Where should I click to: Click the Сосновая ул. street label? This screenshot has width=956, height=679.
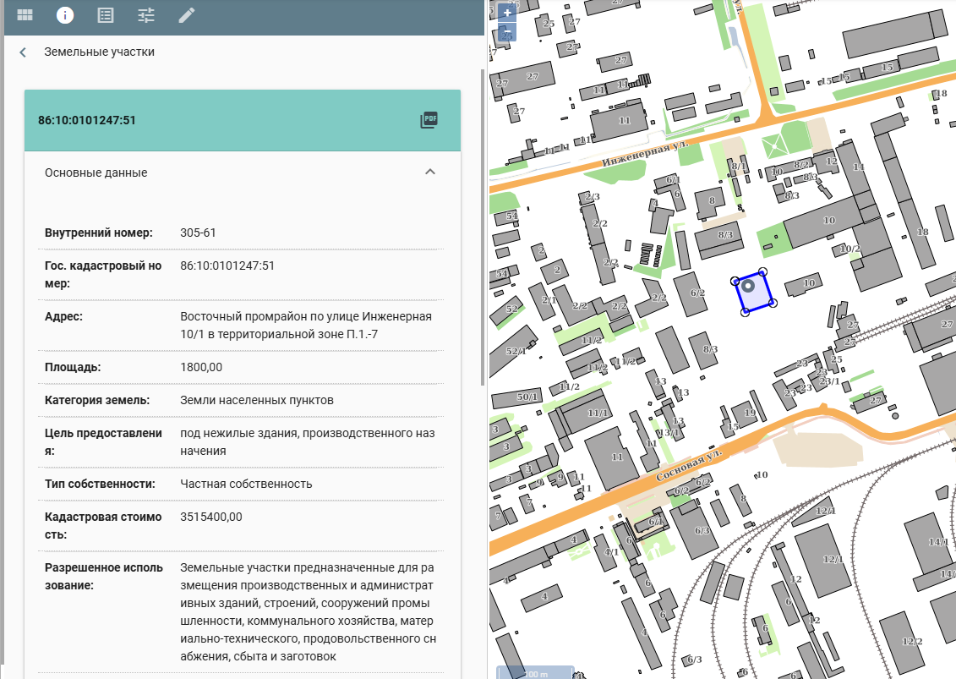click(689, 465)
